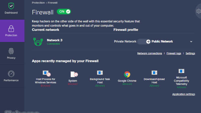
Task: Open the Dashboard shield icon
Action: pyautogui.click(x=11, y=6)
